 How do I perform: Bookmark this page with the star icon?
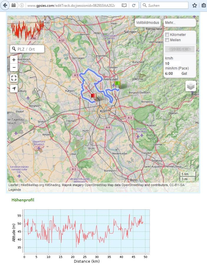[x=195, y=5]
